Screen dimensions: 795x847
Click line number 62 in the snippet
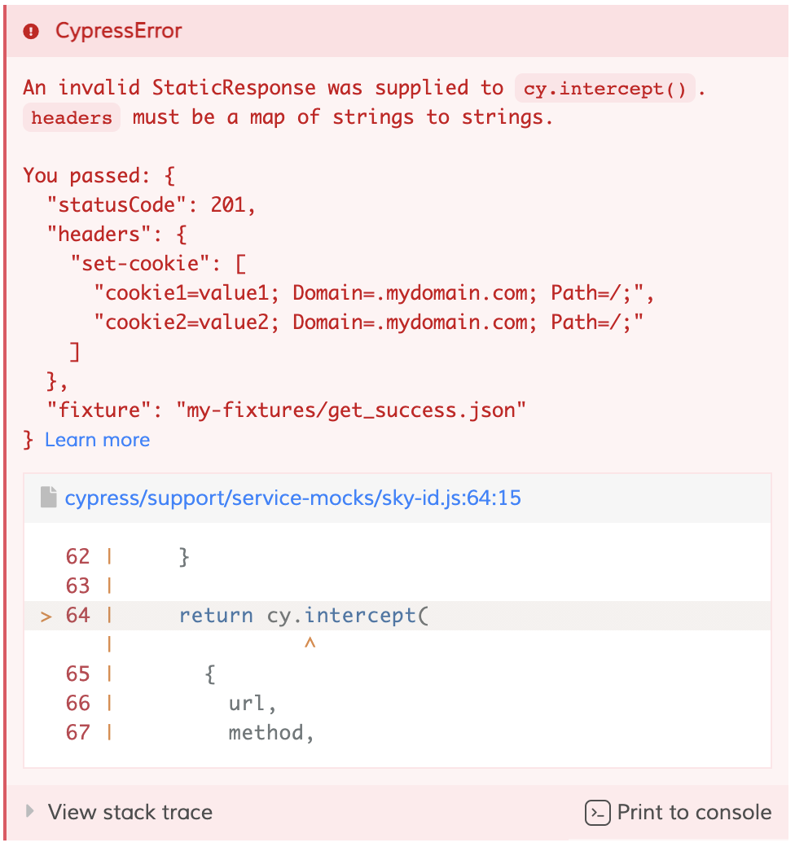[77, 556]
